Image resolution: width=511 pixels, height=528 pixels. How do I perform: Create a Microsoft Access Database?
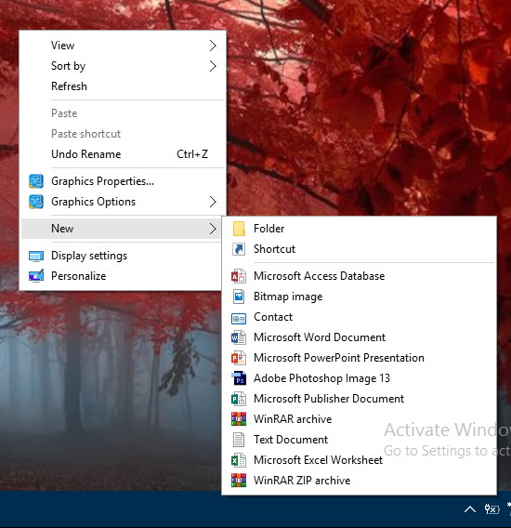click(360, 276)
